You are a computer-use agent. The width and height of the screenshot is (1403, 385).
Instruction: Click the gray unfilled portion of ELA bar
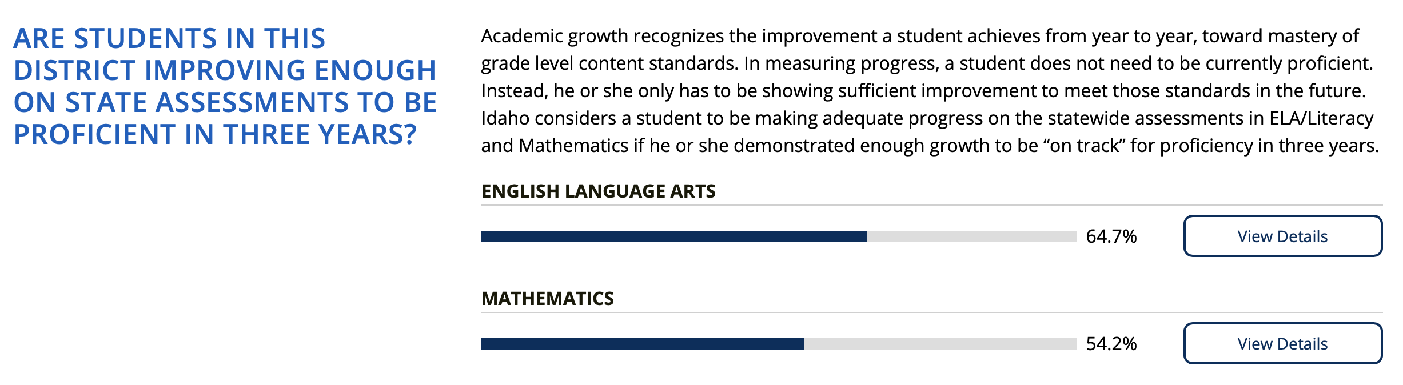pos(971,236)
